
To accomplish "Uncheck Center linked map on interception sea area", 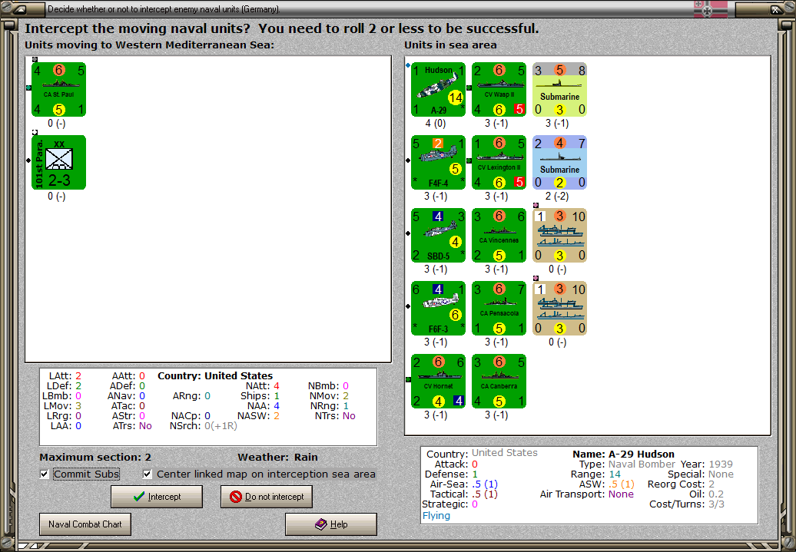I will click(x=148, y=474).
